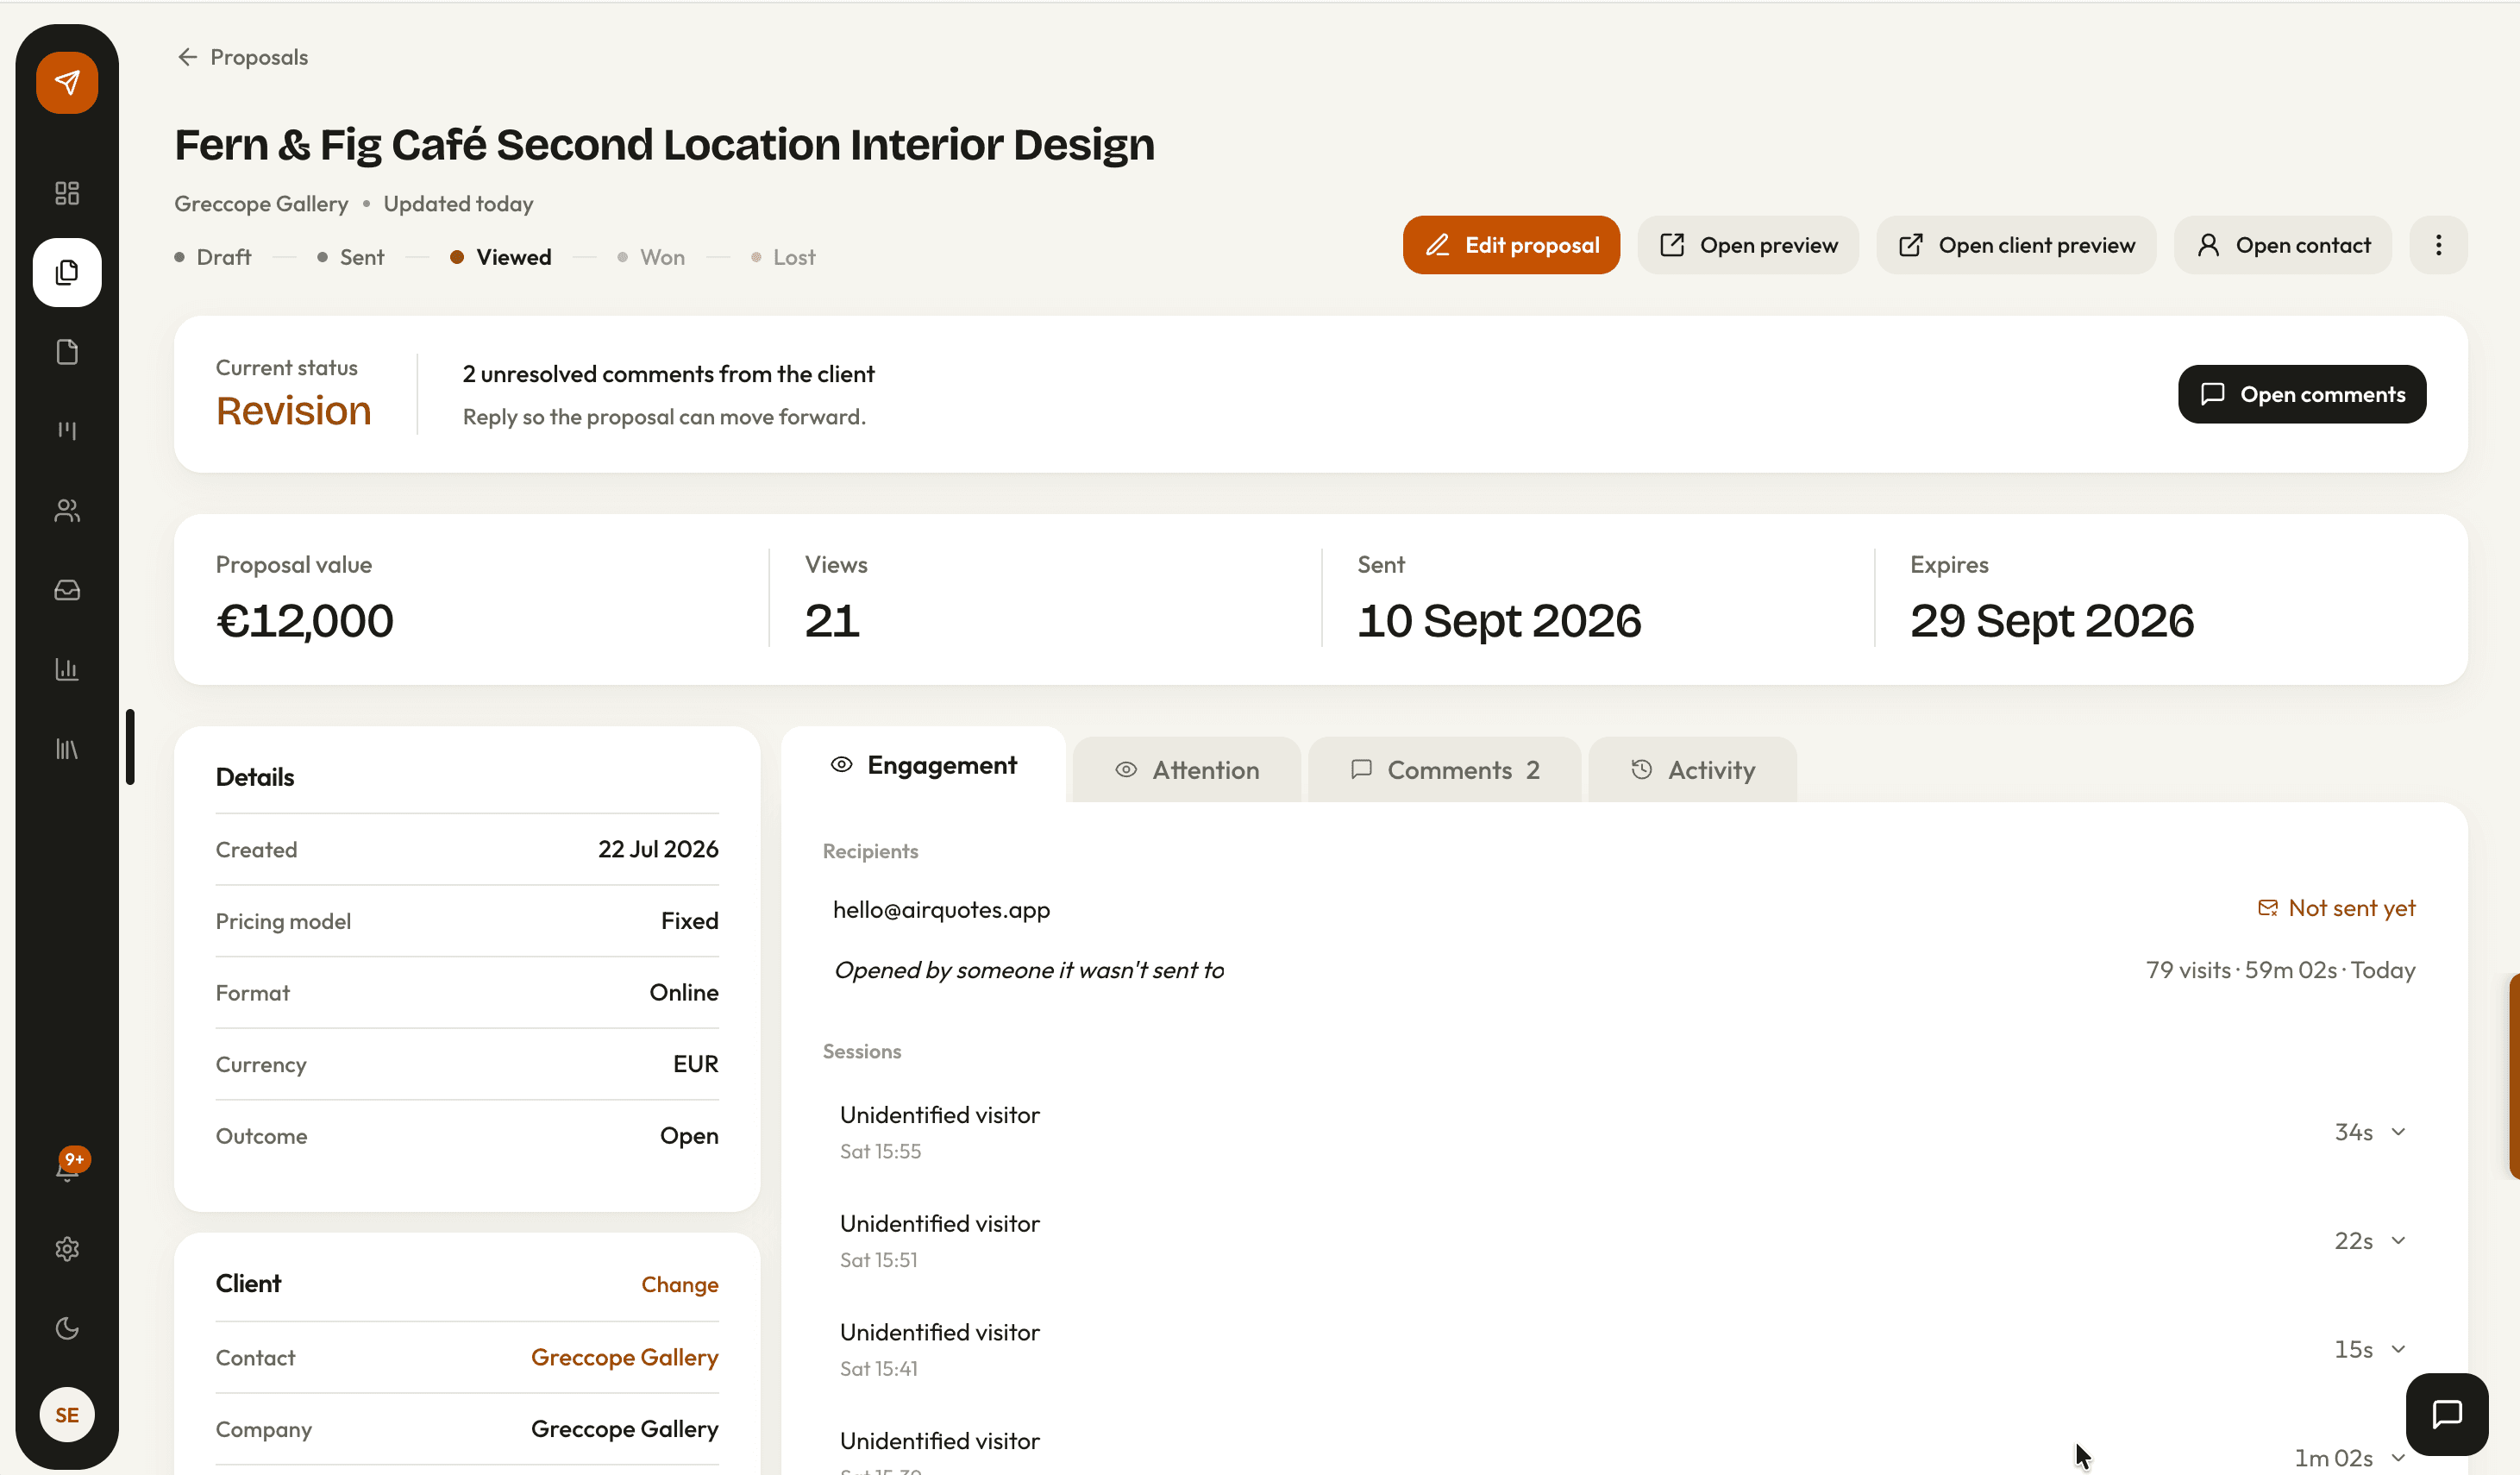
Task: Click Open preview button
Action: pos(1748,245)
